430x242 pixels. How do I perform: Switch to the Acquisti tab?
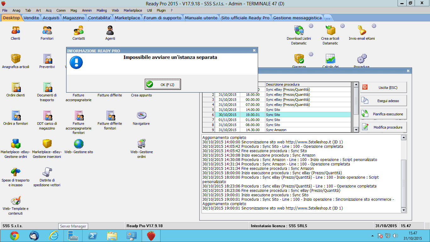coord(51,18)
